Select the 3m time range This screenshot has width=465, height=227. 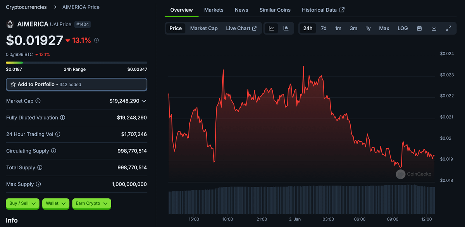point(353,28)
